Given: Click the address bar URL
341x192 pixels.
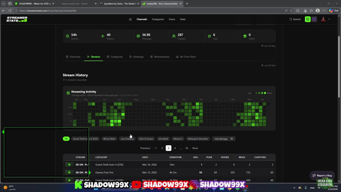Looking at the screenshot, I should [x=48, y=11].
